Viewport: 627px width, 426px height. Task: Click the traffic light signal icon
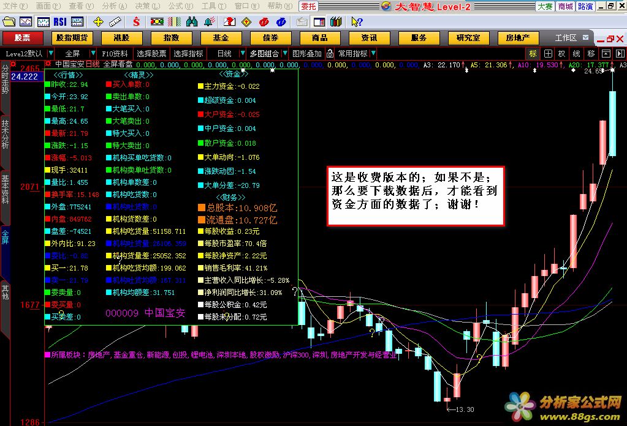click(x=157, y=22)
